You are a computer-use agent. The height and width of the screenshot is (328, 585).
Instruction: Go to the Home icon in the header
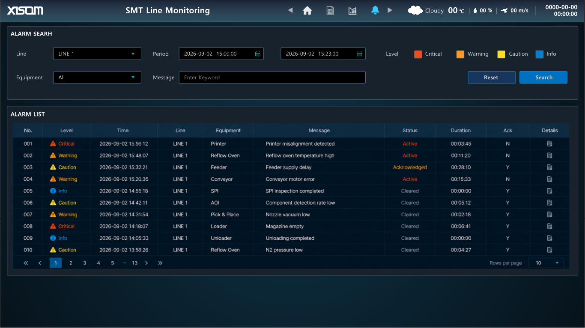point(307,11)
